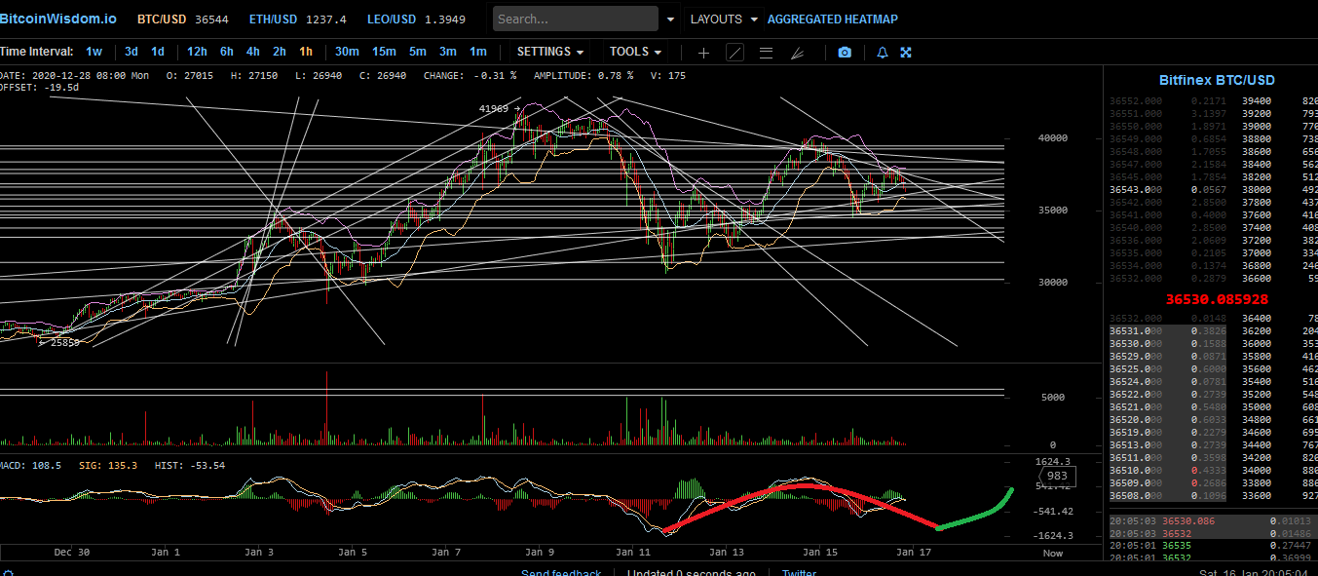1318x576 pixels.
Task: Open the AGGREGATED HEATMAP link
Action: (x=833, y=19)
